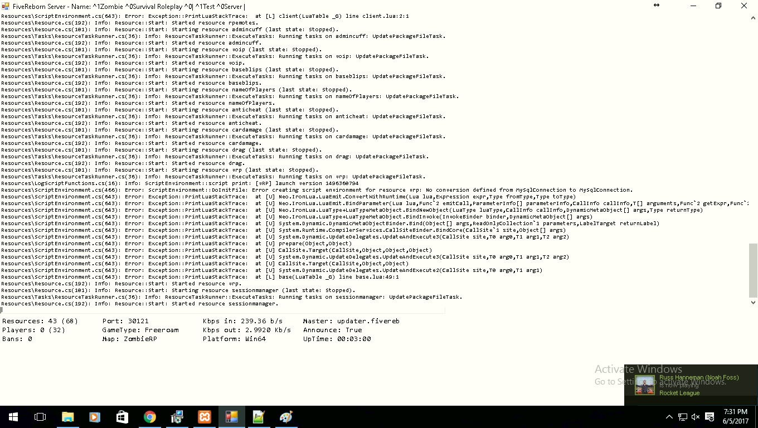
Task: Open the XAMPP Control Panel taskbar icon
Action: click(204, 417)
